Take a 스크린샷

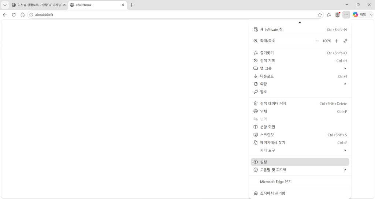300,135
